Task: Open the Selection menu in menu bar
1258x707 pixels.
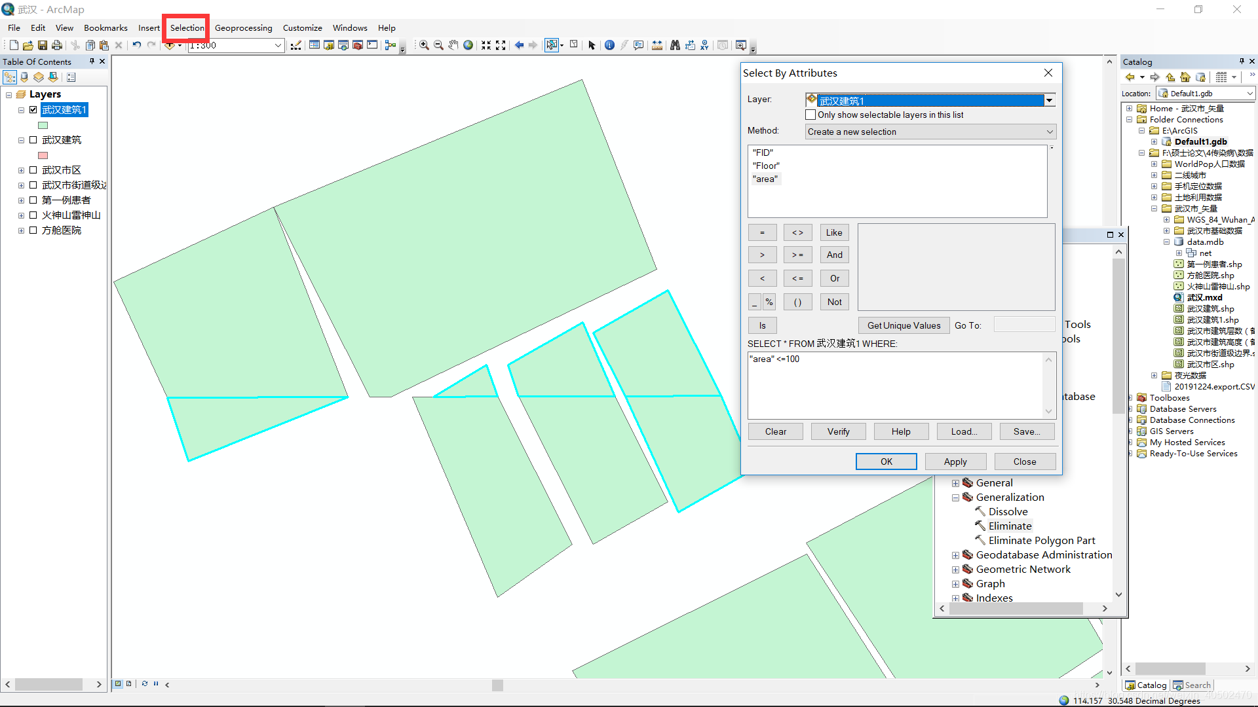Action: point(187,27)
